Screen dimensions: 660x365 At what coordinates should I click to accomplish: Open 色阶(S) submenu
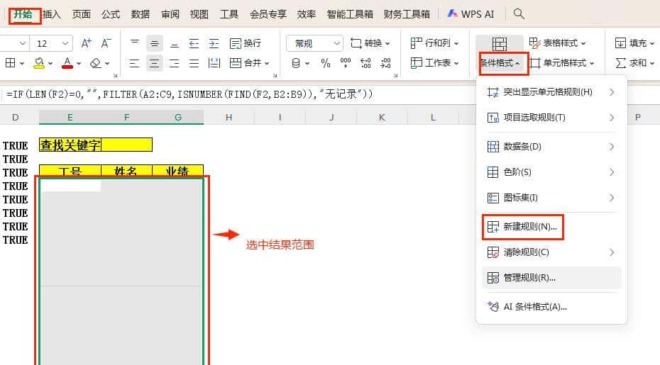click(x=551, y=172)
